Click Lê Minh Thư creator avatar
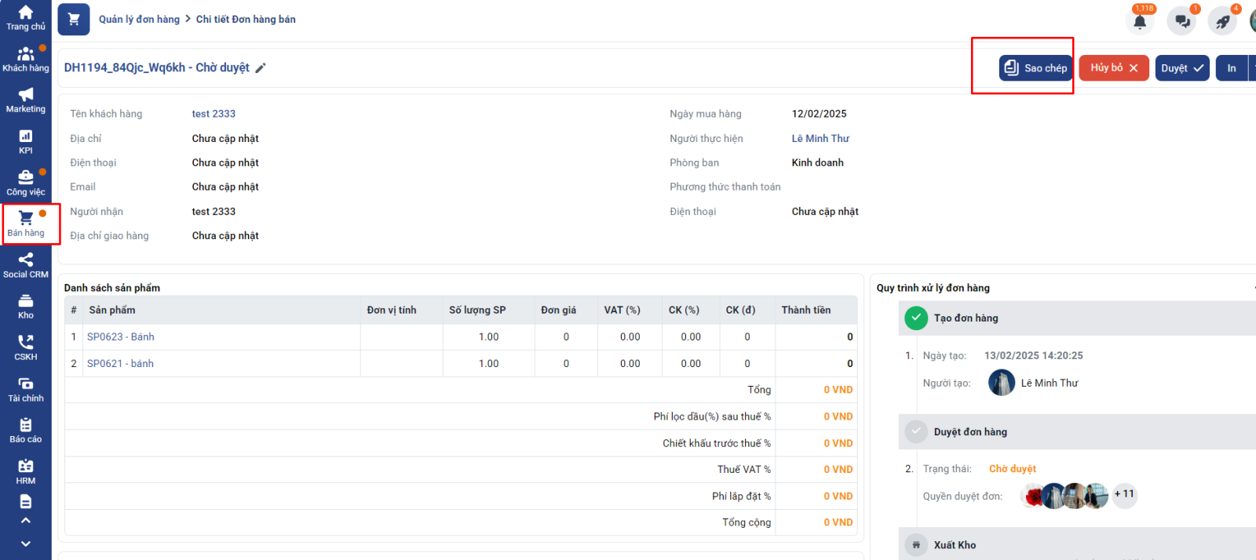 [1002, 383]
